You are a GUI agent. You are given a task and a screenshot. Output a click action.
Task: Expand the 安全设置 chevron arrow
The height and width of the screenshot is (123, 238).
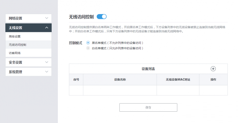47,62
